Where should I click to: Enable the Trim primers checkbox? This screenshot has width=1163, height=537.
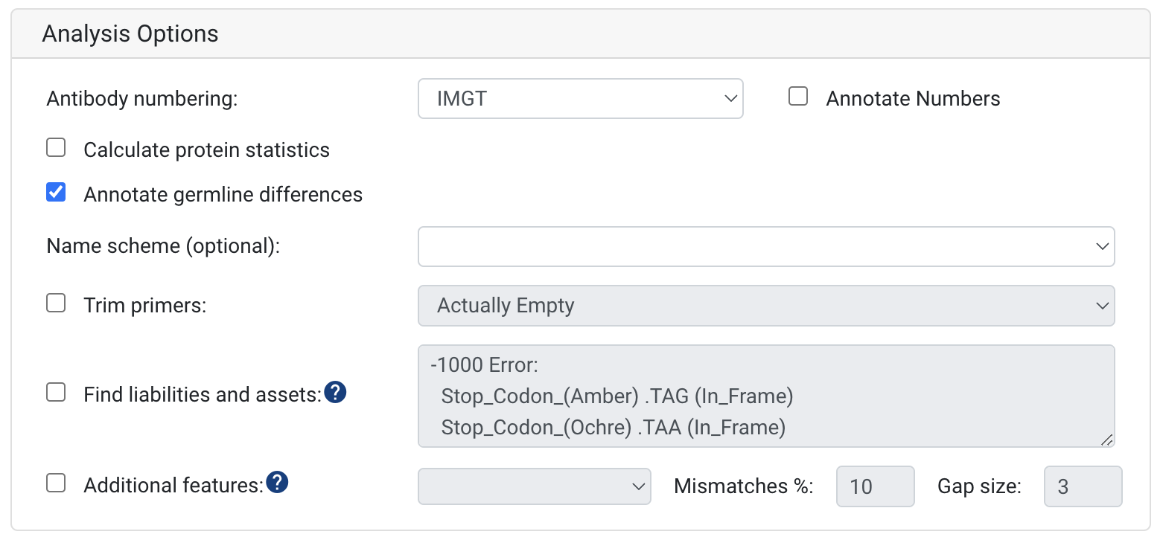(x=56, y=303)
